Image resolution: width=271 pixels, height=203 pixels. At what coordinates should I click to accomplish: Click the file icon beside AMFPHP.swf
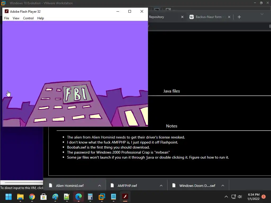pos(112,185)
